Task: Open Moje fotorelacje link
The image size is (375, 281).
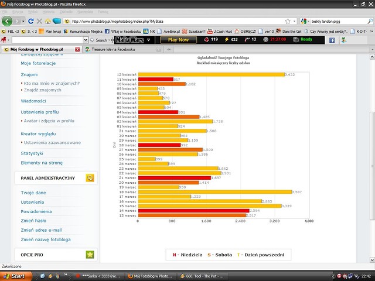Action: click(38, 63)
